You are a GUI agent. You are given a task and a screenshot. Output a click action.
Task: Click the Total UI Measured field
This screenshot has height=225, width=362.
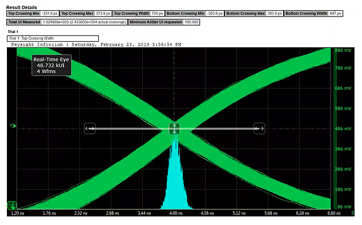(67, 22)
